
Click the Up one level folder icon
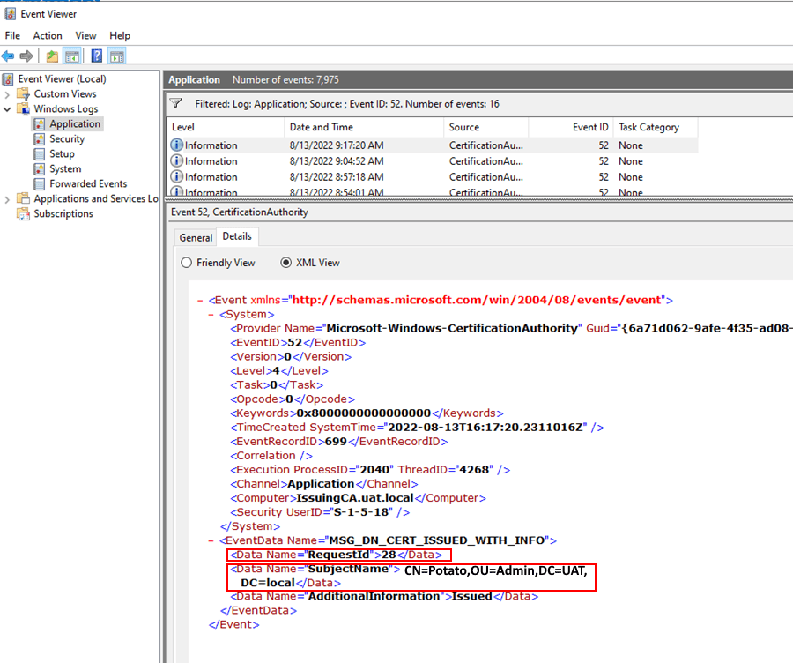[52, 56]
